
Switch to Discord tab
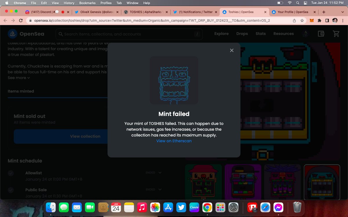click(48, 12)
